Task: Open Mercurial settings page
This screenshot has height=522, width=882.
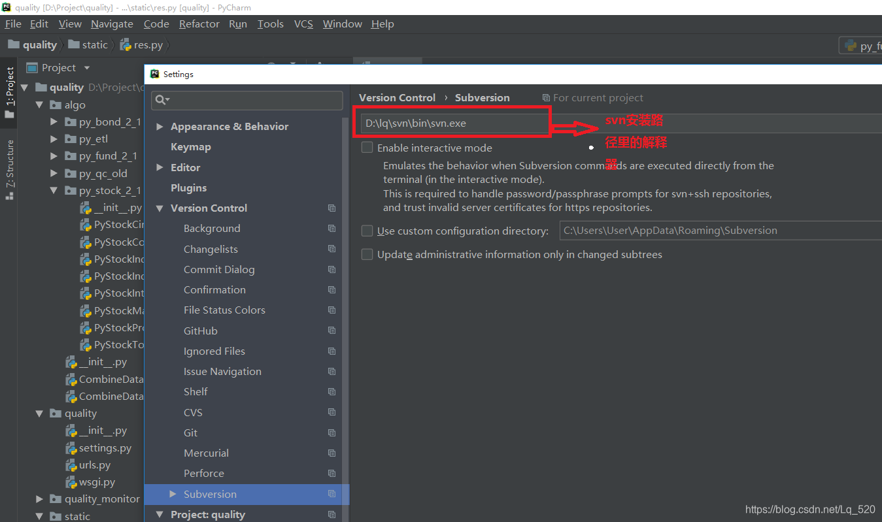Action: [x=206, y=453]
